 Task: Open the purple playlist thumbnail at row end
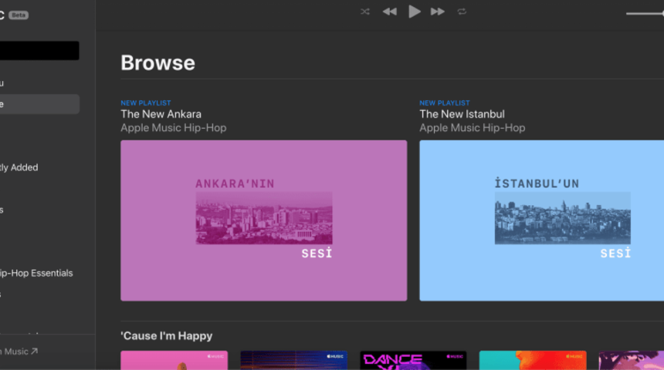(x=632, y=360)
